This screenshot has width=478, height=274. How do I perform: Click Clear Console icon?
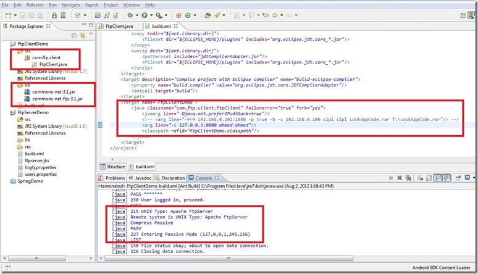tap(420, 178)
